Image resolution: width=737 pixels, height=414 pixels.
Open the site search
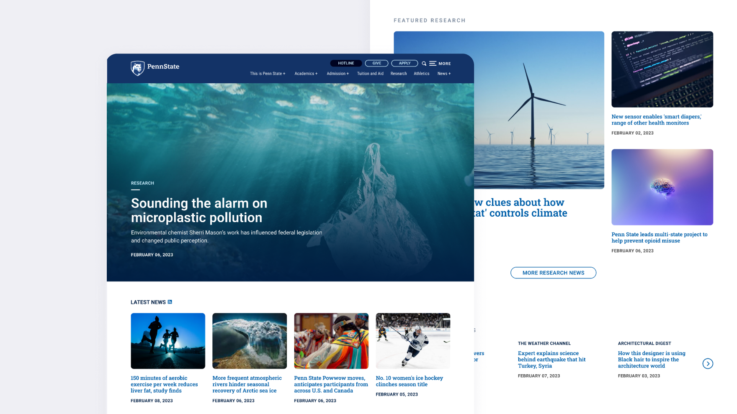424,64
